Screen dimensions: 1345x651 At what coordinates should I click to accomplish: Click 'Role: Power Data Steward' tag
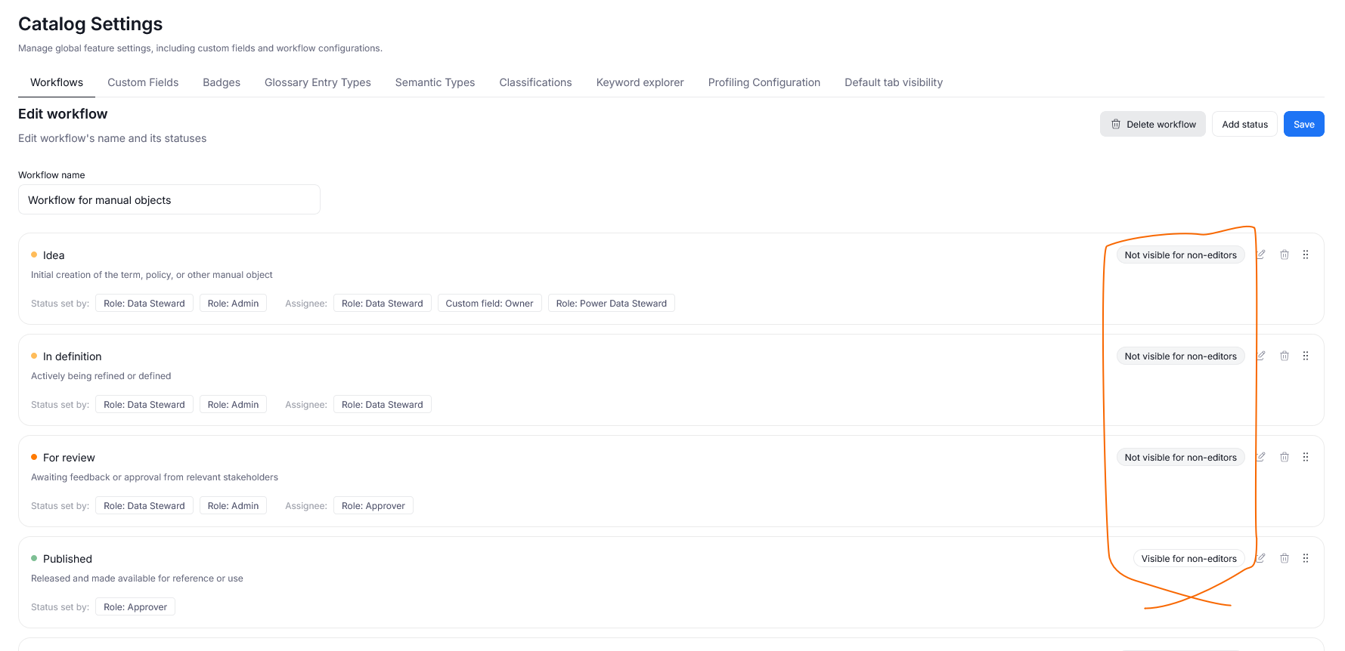click(612, 303)
